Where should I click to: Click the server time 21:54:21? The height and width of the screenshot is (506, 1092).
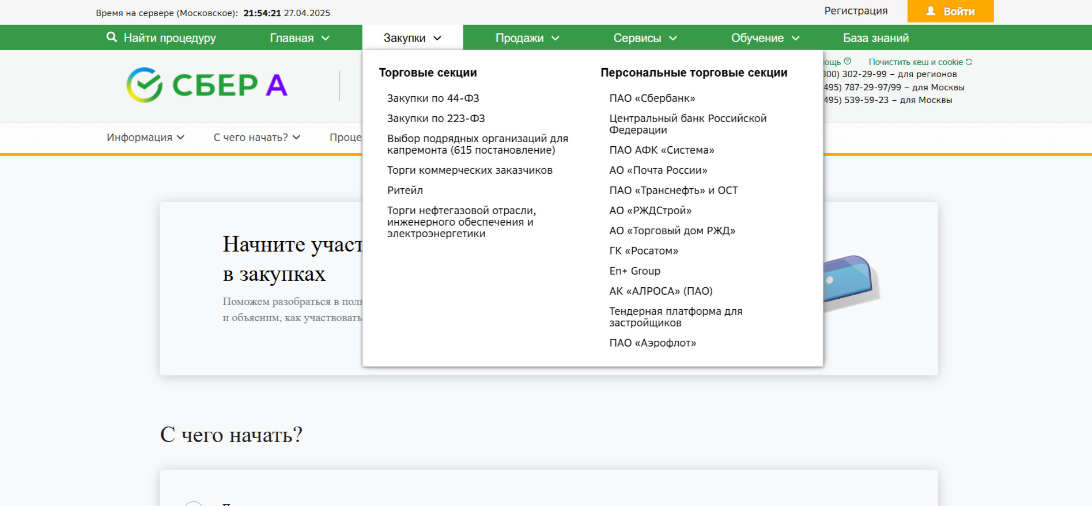262,13
